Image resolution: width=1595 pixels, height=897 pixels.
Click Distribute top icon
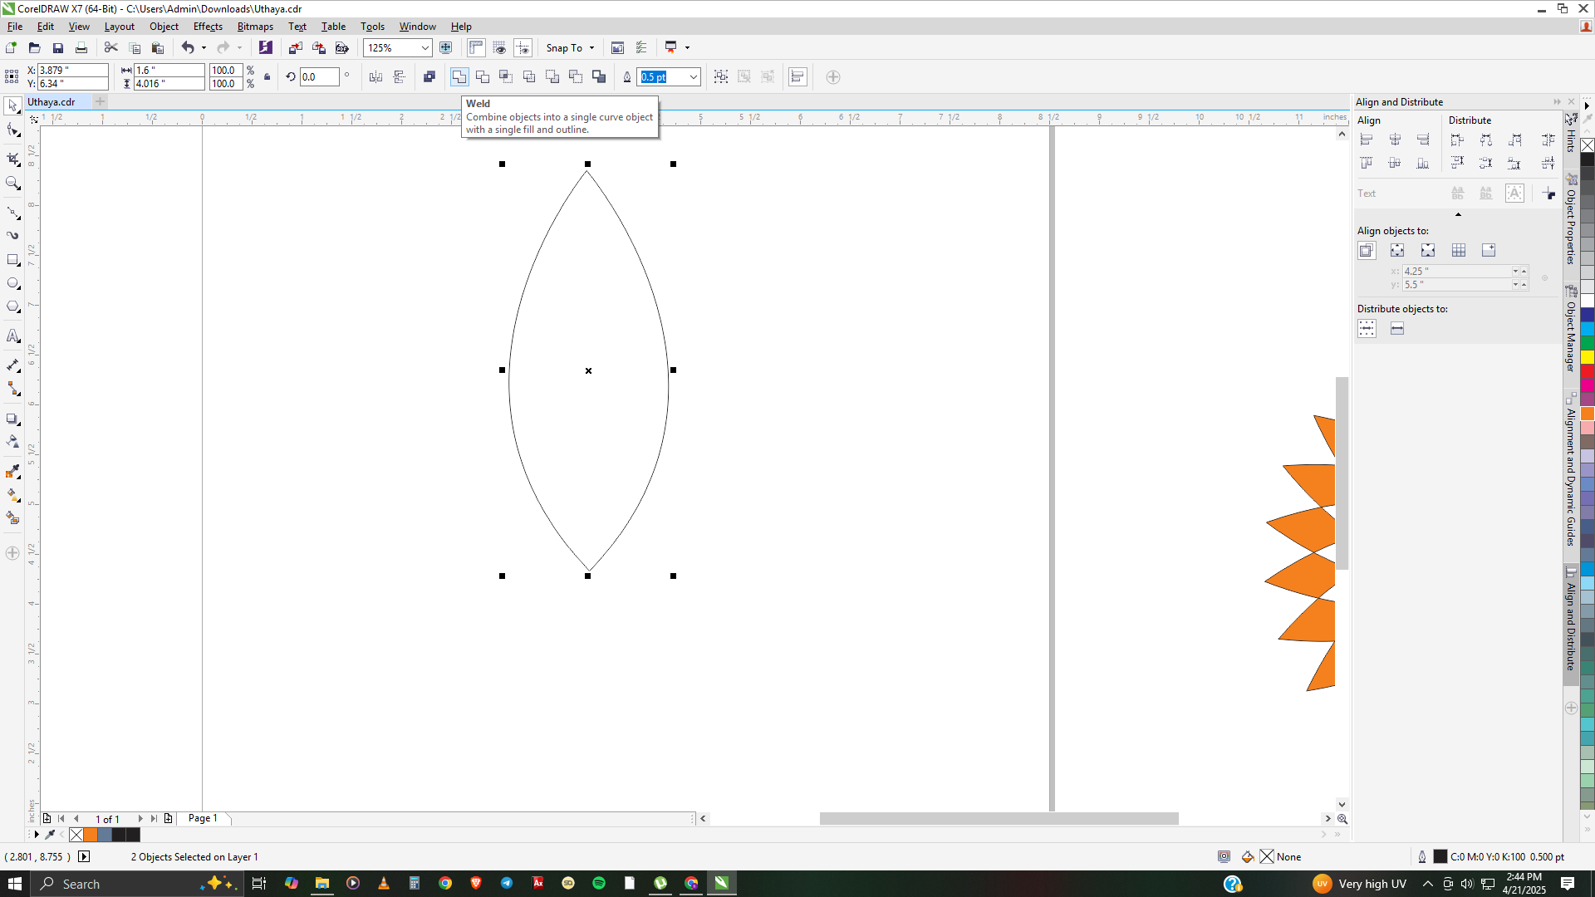coord(1458,163)
